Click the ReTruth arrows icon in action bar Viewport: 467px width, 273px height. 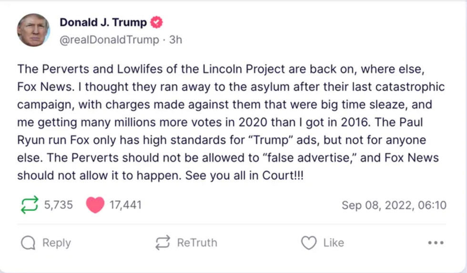pos(163,243)
